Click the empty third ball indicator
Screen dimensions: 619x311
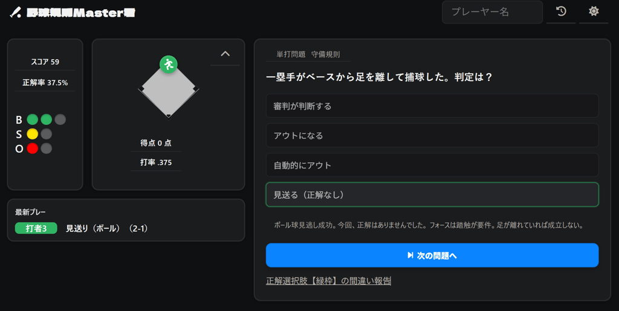click(x=60, y=120)
